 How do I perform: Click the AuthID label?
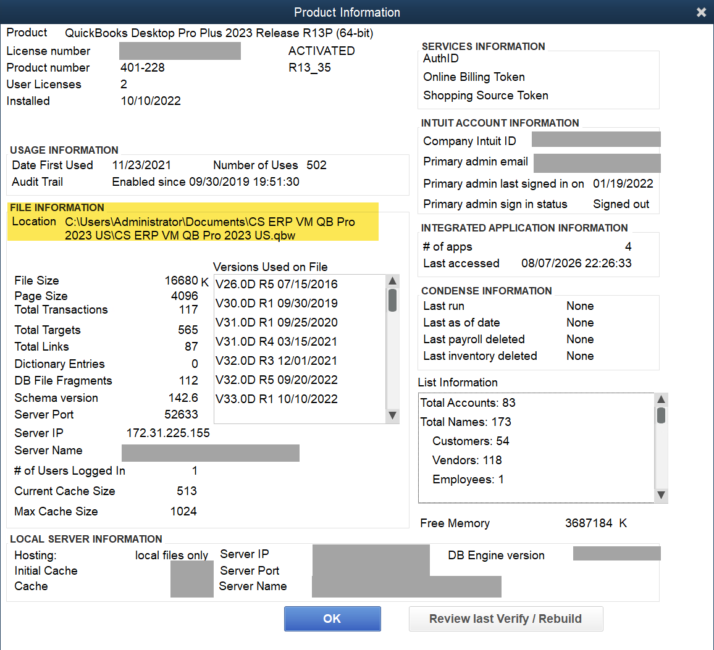441,58
